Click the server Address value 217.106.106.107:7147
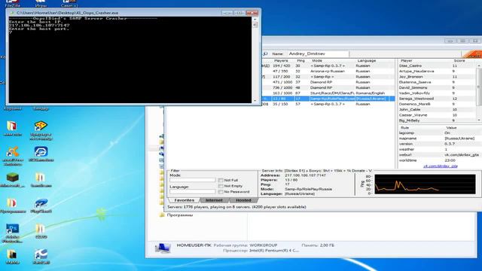 [x=305, y=175]
